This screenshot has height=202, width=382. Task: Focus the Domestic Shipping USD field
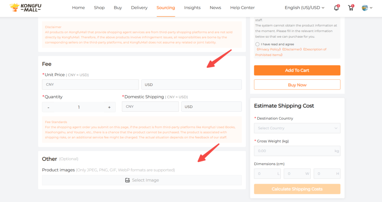[211, 107]
